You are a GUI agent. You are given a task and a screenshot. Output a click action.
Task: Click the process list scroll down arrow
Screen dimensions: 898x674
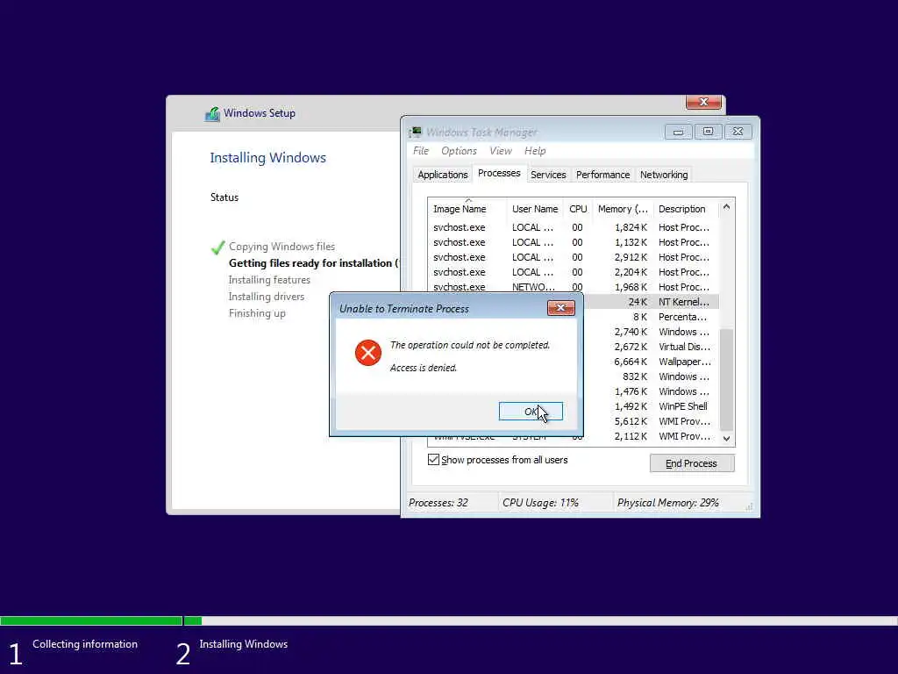pos(726,439)
